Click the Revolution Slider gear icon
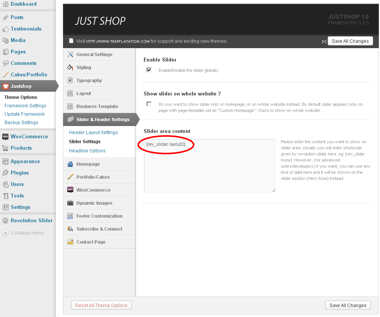Image resolution: width=380 pixels, height=317 pixels. coord(5,220)
